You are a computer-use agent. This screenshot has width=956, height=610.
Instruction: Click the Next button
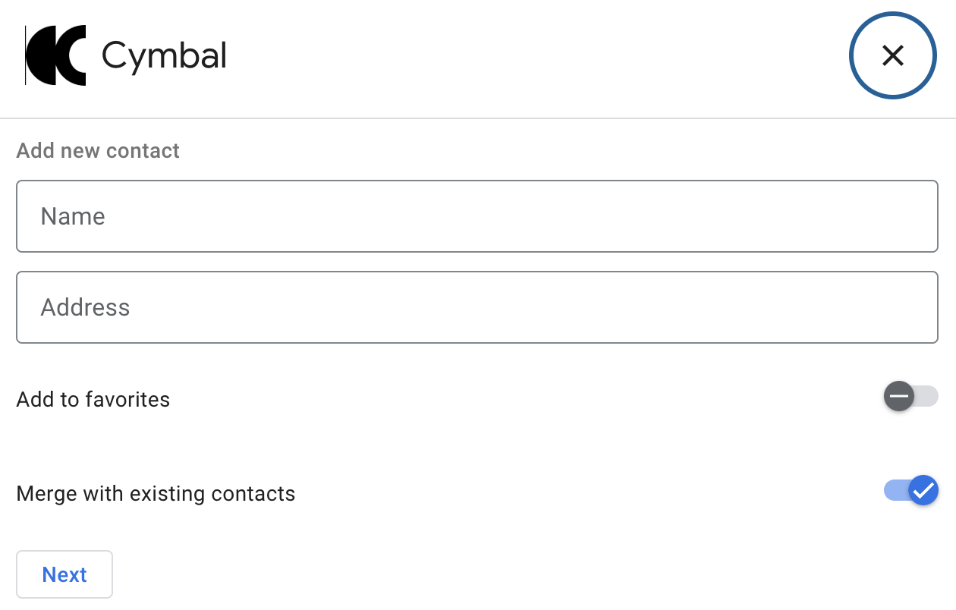pos(64,574)
